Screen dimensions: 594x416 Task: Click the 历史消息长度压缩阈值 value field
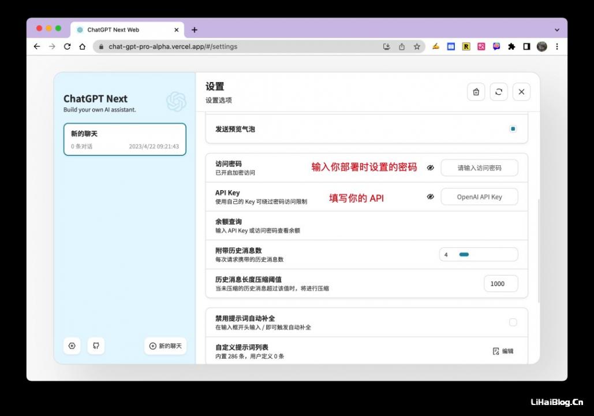click(x=501, y=284)
